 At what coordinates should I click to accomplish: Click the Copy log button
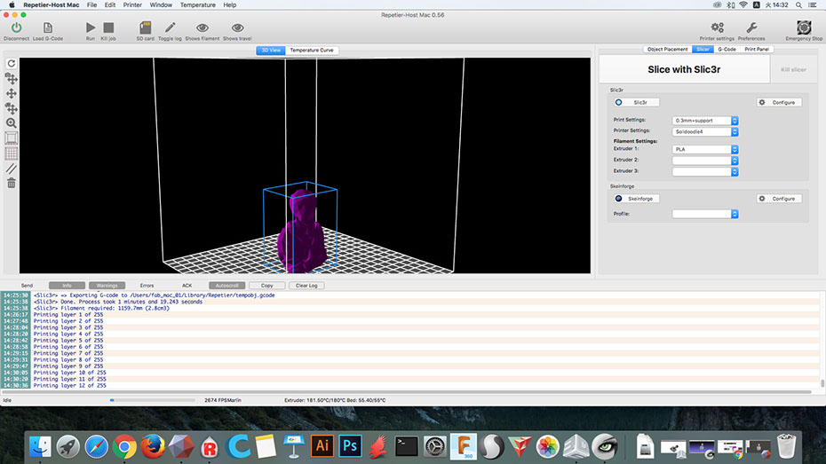click(x=267, y=285)
